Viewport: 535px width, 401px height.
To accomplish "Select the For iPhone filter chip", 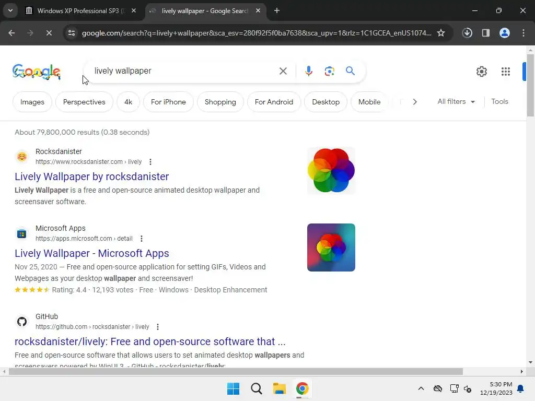I will (168, 102).
